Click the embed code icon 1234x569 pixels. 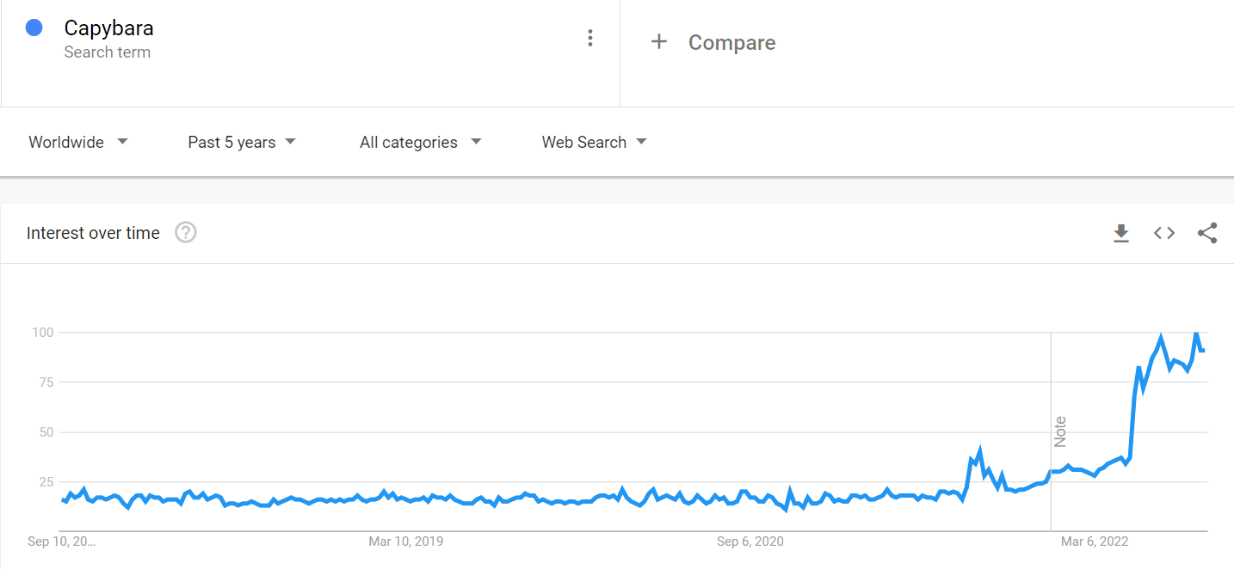tap(1164, 233)
